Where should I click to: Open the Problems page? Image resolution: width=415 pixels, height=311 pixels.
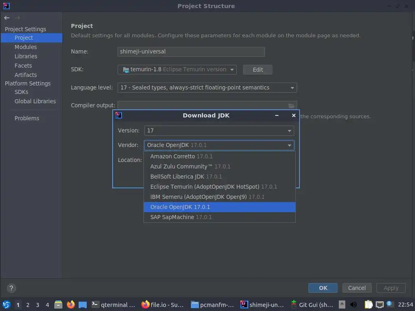[x=27, y=118]
